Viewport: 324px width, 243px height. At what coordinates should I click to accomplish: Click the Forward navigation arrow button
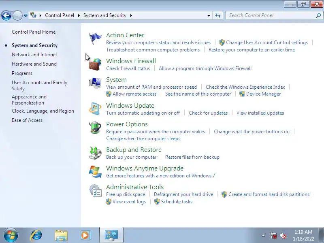pyautogui.click(x=17, y=15)
